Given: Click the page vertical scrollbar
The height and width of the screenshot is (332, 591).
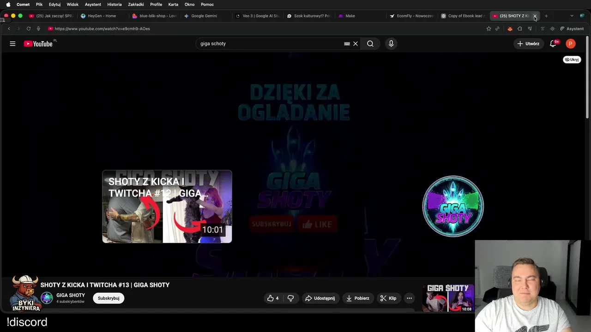Looking at the screenshot, I should (x=587, y=78).
